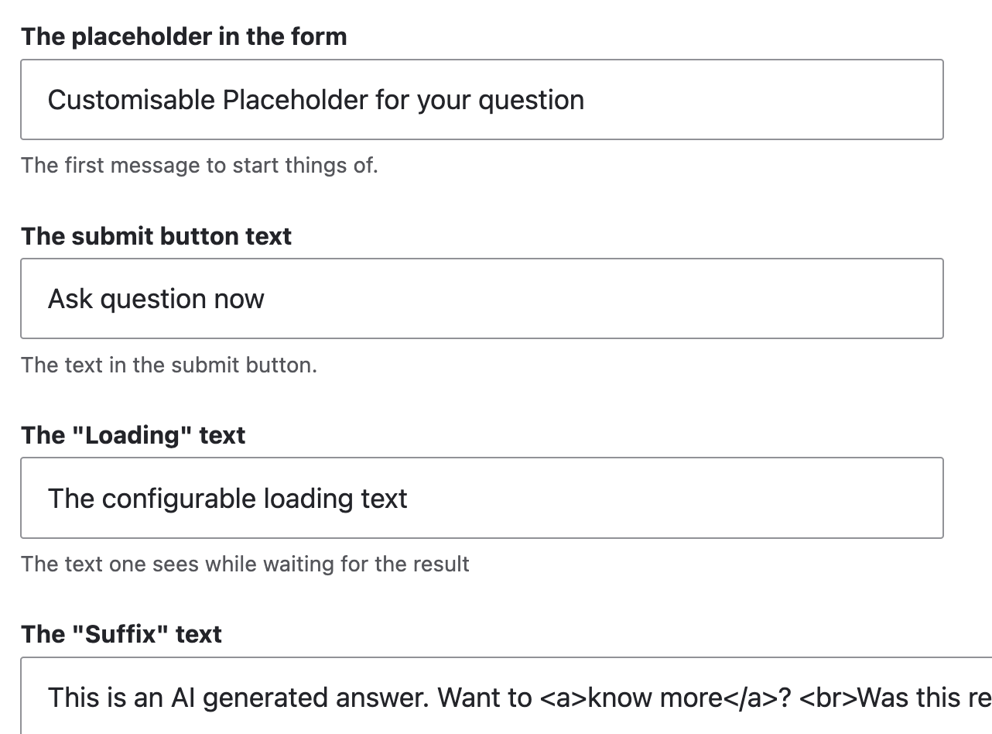Click 'The "Suffix" text' heading
Viewport: 992px width, 734px height.
tap(121, 633)
